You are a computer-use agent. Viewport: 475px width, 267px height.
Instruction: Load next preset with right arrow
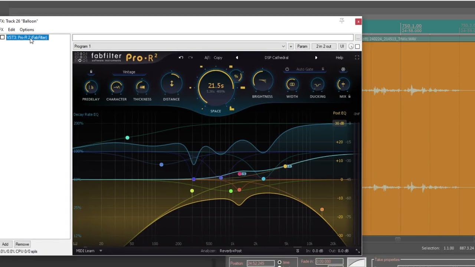316,57
